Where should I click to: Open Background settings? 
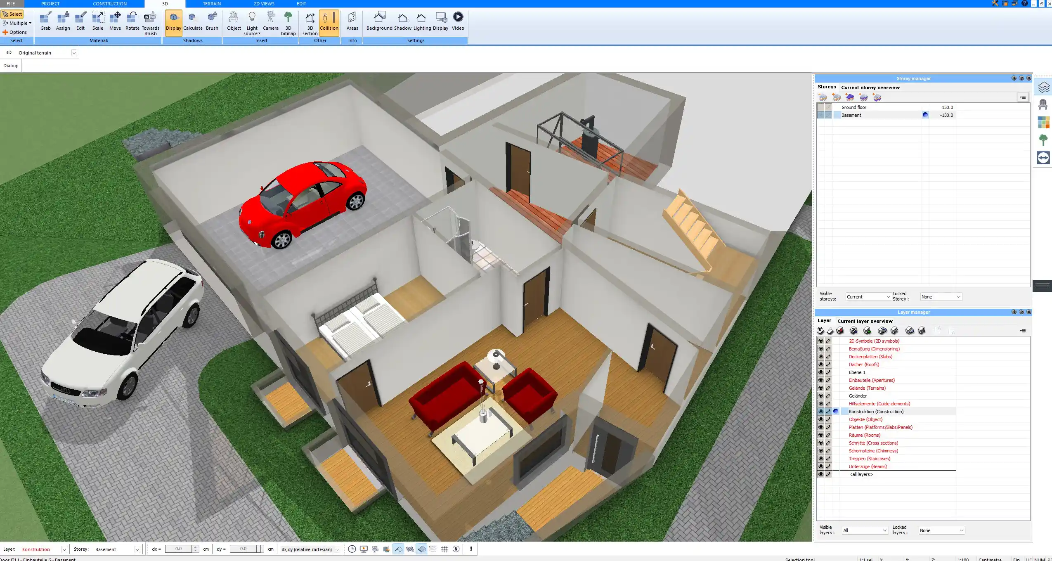(379, 21)
